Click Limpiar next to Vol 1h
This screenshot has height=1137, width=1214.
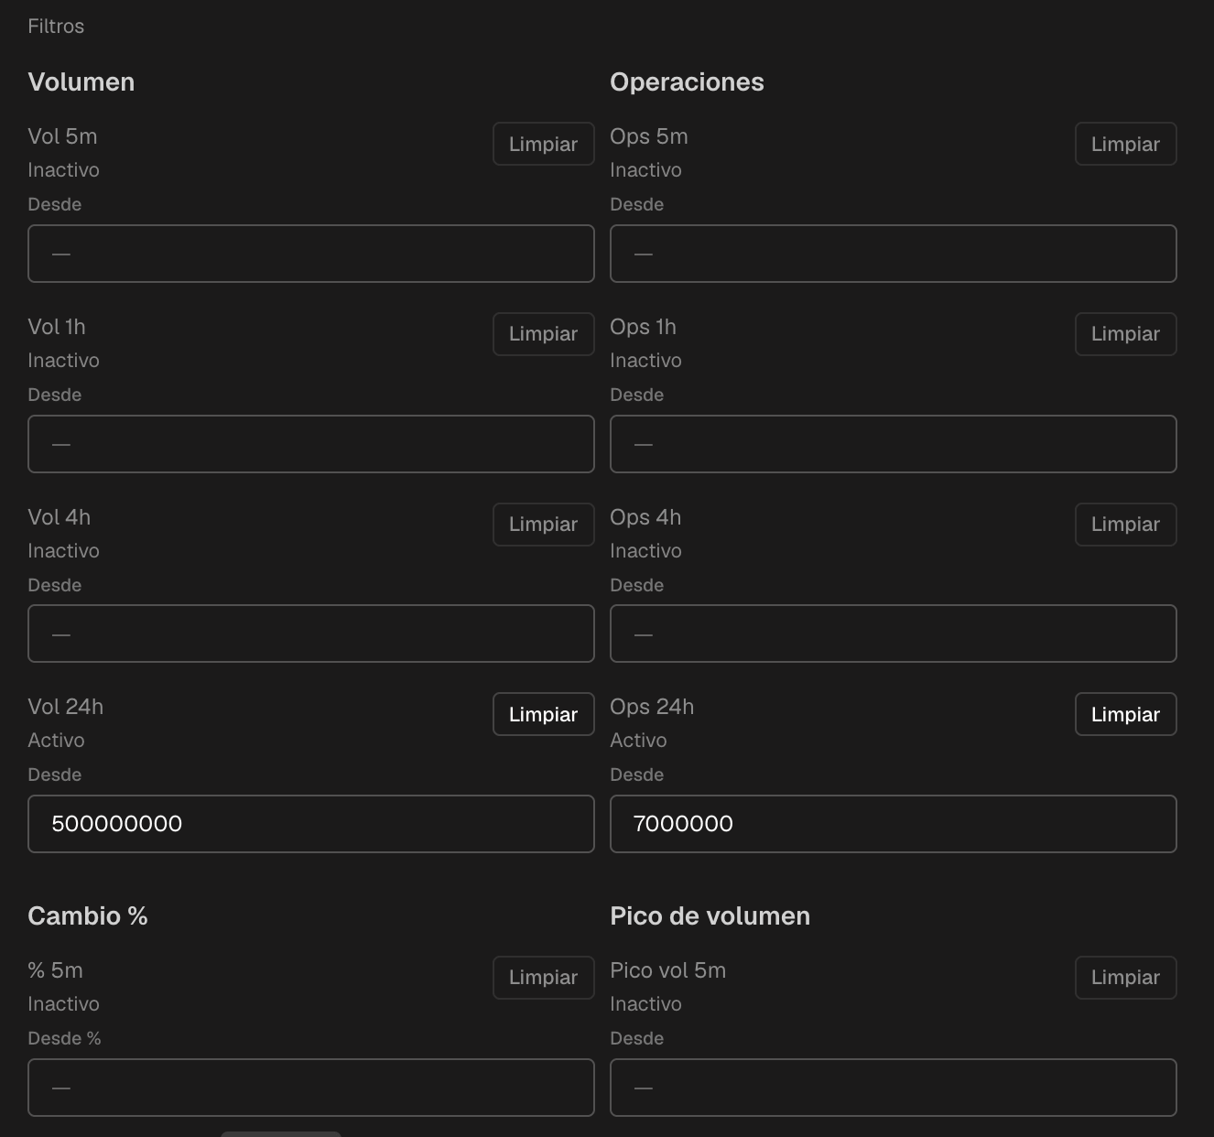(x=544, y=334)
